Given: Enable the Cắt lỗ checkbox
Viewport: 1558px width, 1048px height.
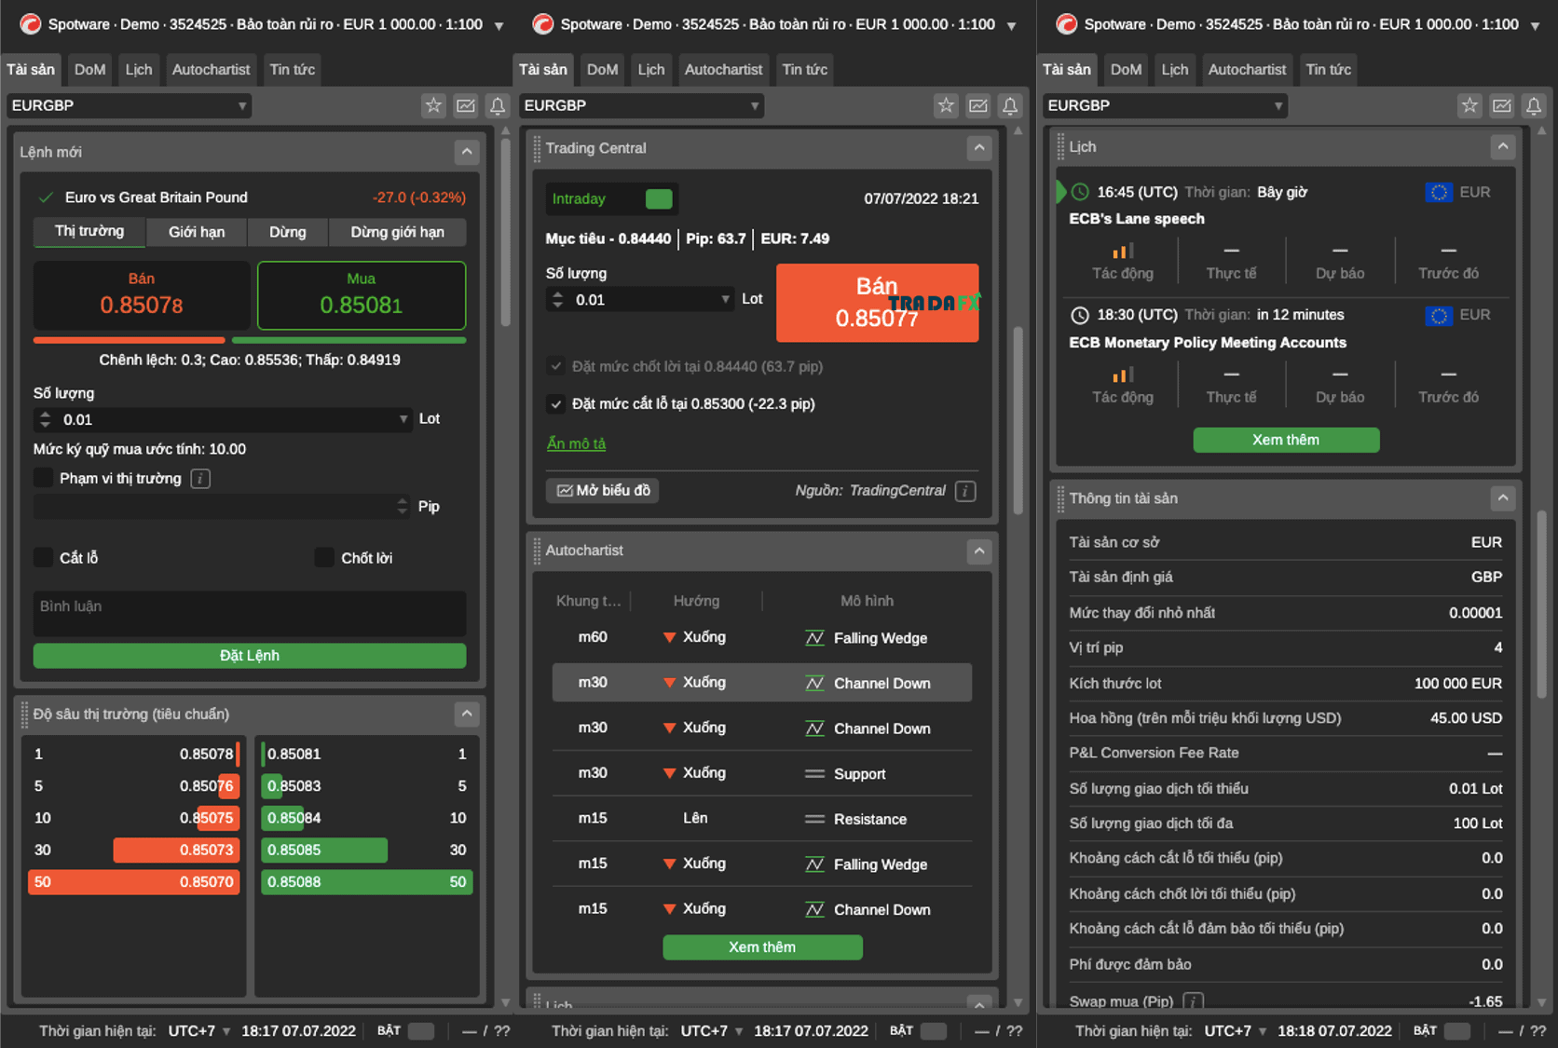Looking at the screenshot, I should 43,557.
